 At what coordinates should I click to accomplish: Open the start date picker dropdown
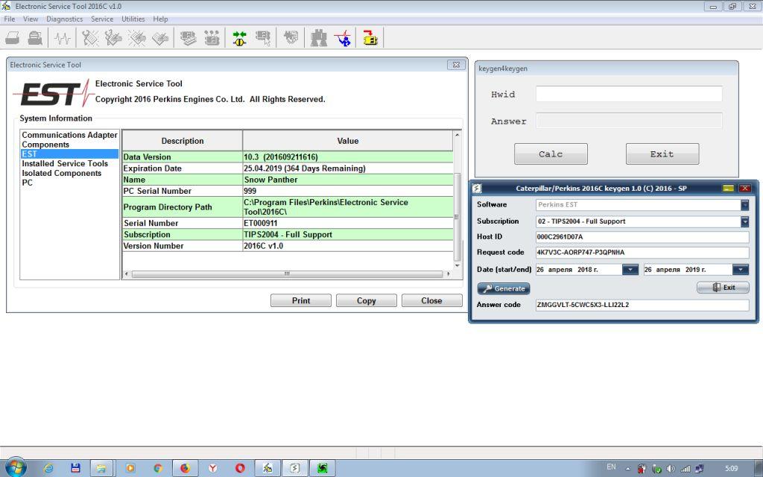click(630, 270)
